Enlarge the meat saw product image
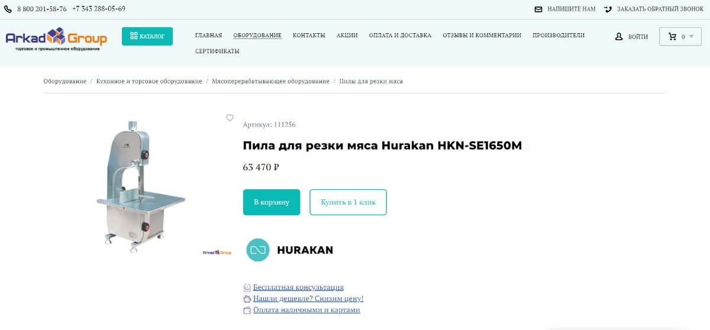The width and height of the screenshot is (710, 330). point(140,186)
